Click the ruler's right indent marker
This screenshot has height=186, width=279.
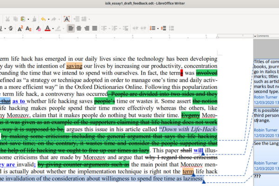click(x=218, y=37)
